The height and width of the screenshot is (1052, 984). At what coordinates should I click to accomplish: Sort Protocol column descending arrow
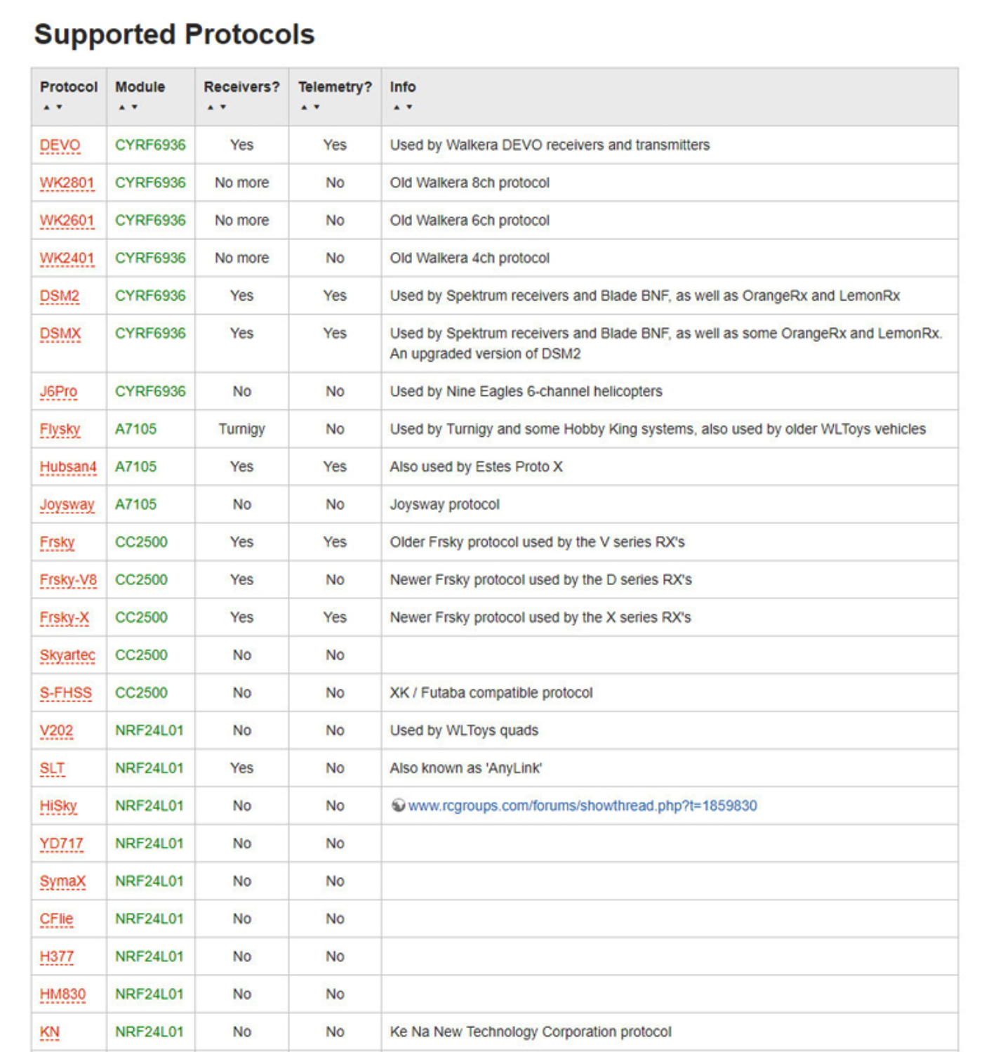point(60,107)
